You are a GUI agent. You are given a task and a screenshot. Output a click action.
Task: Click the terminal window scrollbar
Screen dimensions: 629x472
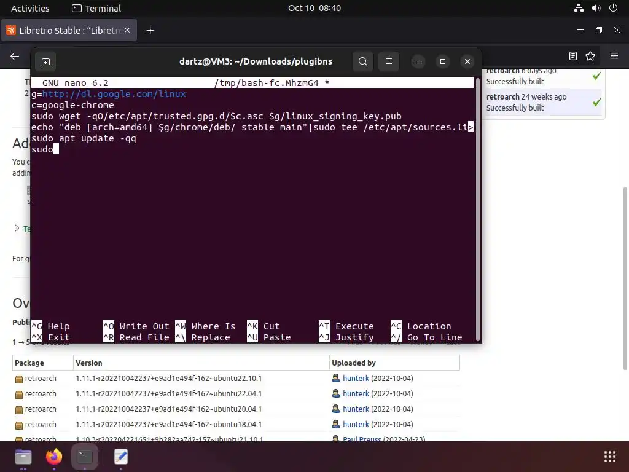pos(477,209)
